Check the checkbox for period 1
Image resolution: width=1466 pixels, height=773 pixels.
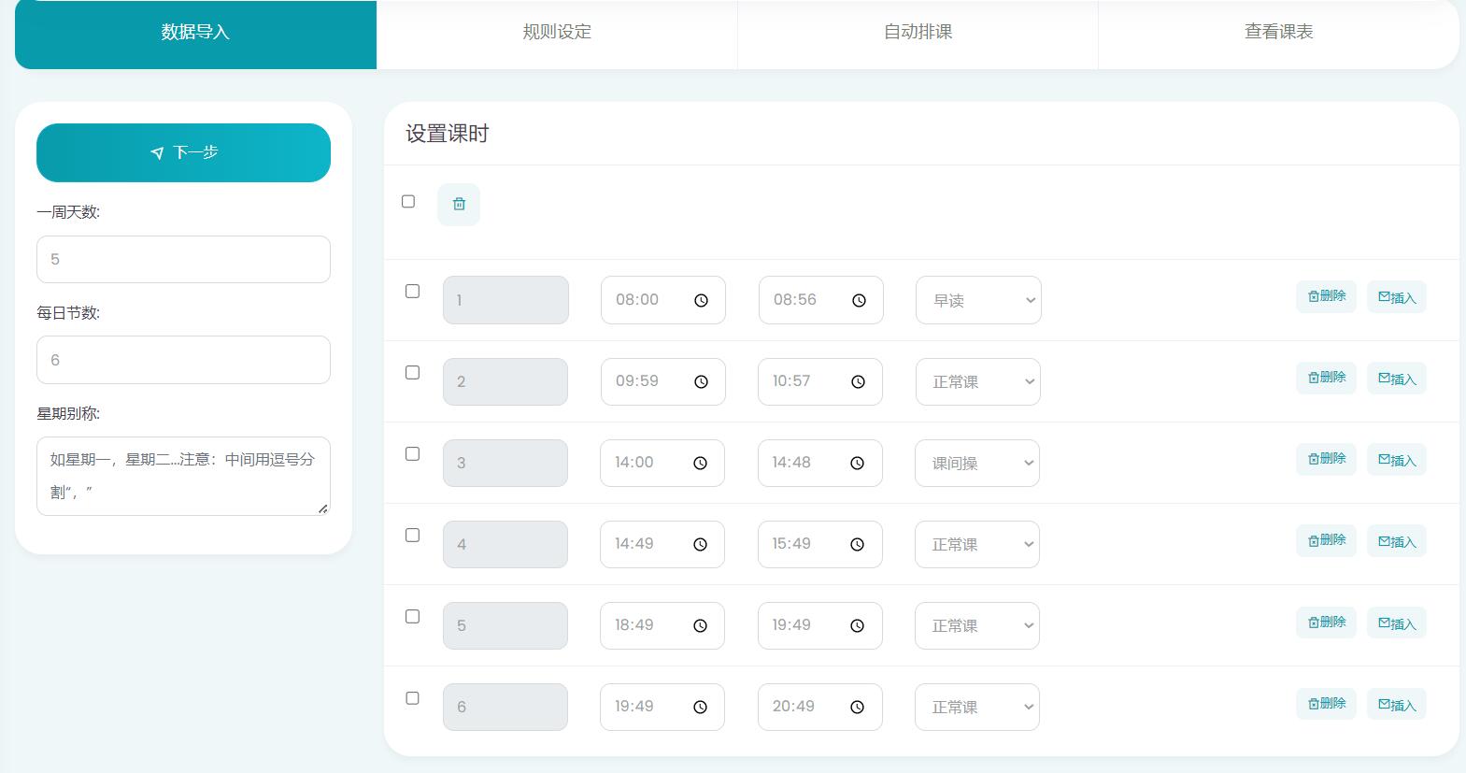[x=412, y=291]
